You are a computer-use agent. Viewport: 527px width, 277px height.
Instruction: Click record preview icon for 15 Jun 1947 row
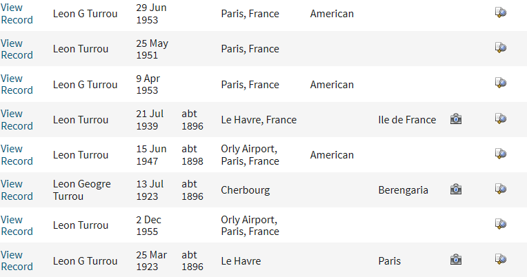pos(501,154)
